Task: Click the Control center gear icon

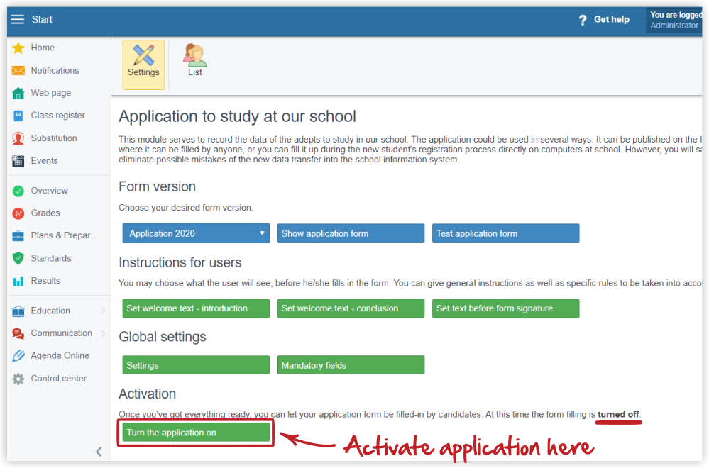Action: (x=18, y=379)
